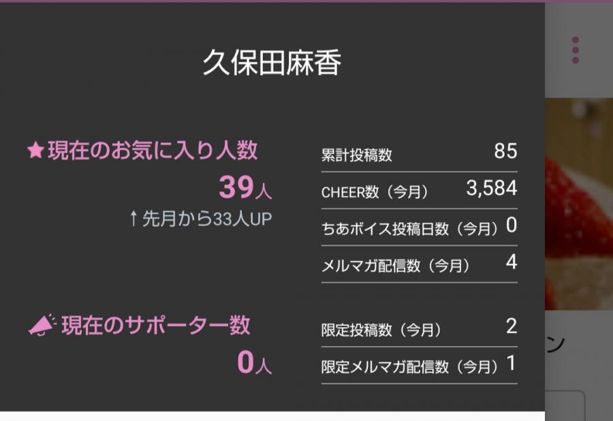The image size is (613, 421).
Task: Click the 0人 supporter count
Action: (x=254, y=363)
